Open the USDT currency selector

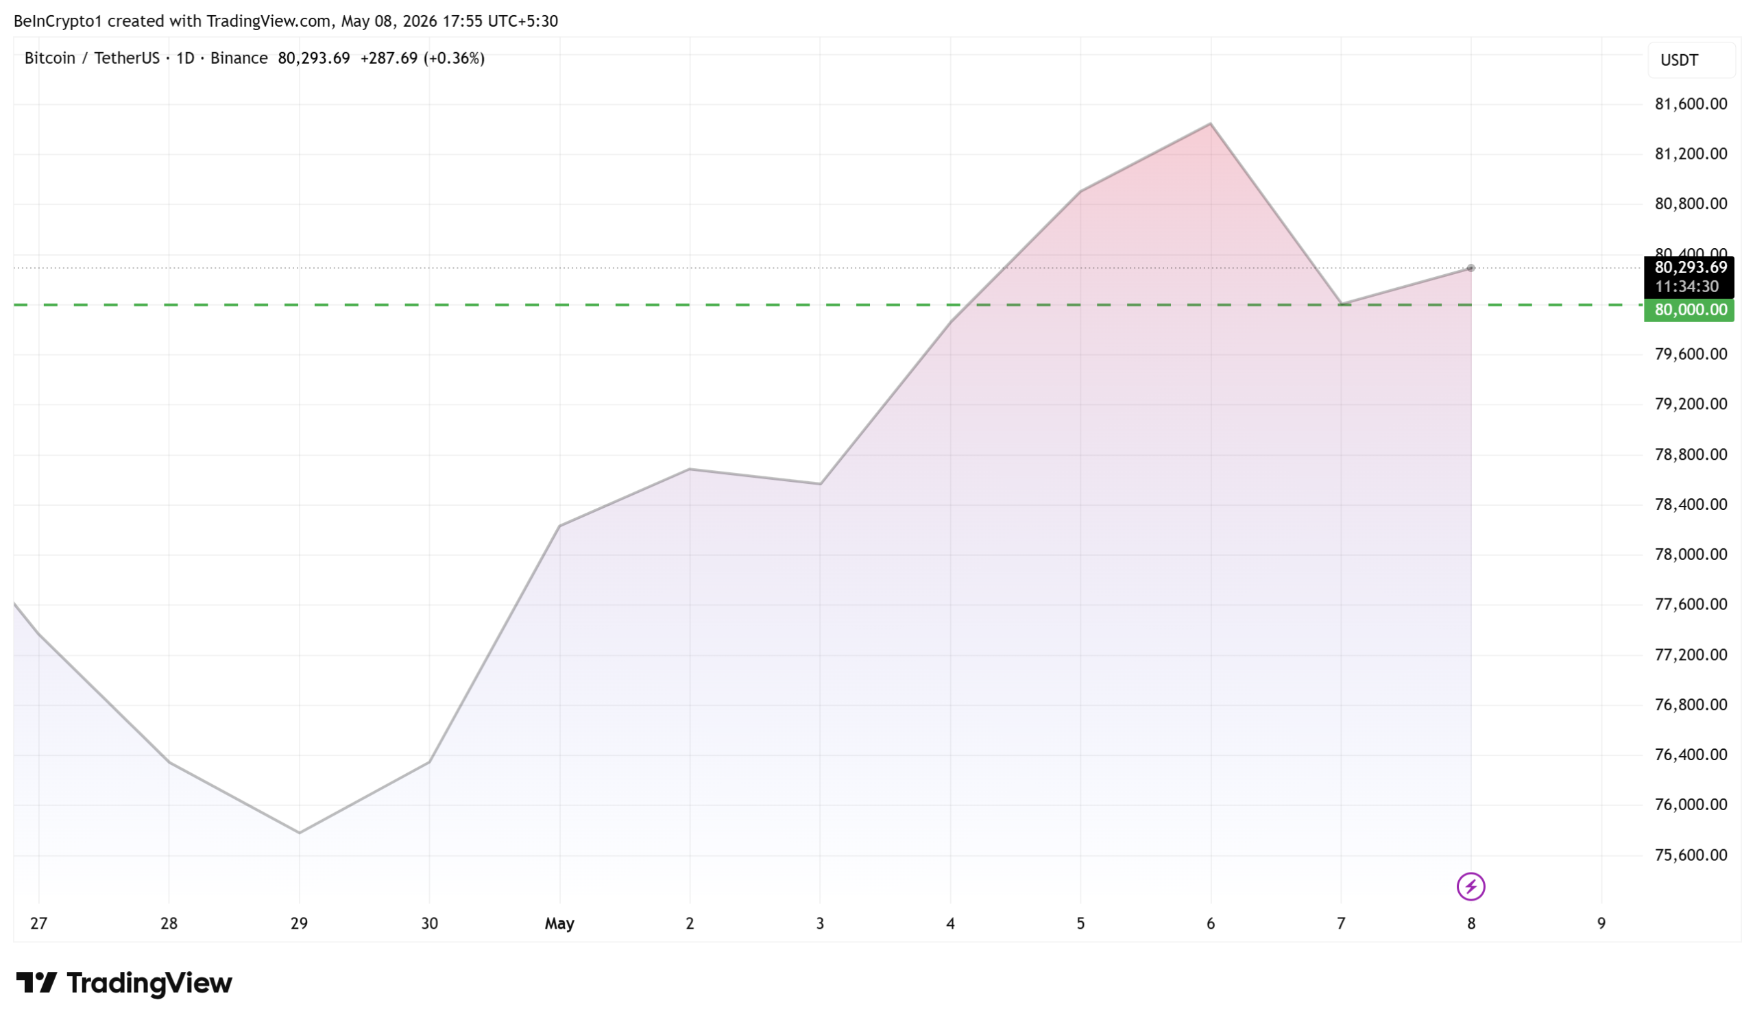[x=1691, y=60]
